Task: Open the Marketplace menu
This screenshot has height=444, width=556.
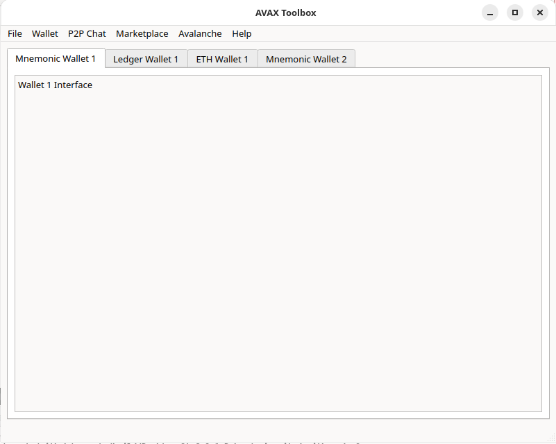Action: tap(142, 34)
